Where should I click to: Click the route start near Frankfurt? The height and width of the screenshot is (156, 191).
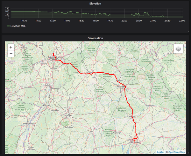[54, 54]
